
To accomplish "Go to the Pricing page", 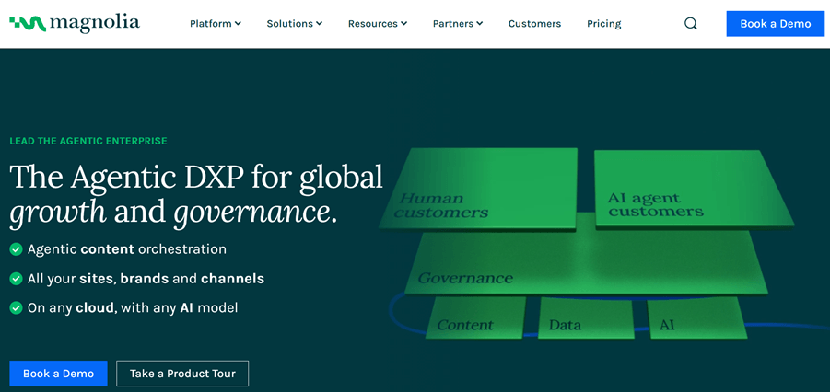I will (604, 24).
